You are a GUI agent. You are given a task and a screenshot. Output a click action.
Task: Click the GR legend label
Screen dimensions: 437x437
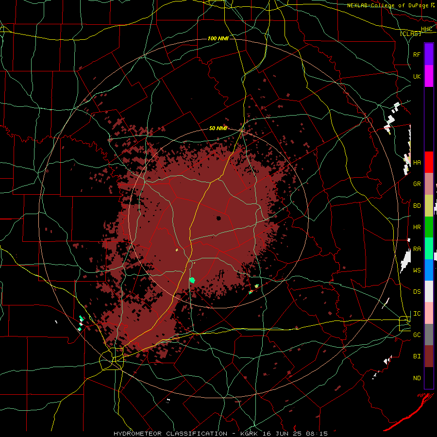[x=417, y=184]
